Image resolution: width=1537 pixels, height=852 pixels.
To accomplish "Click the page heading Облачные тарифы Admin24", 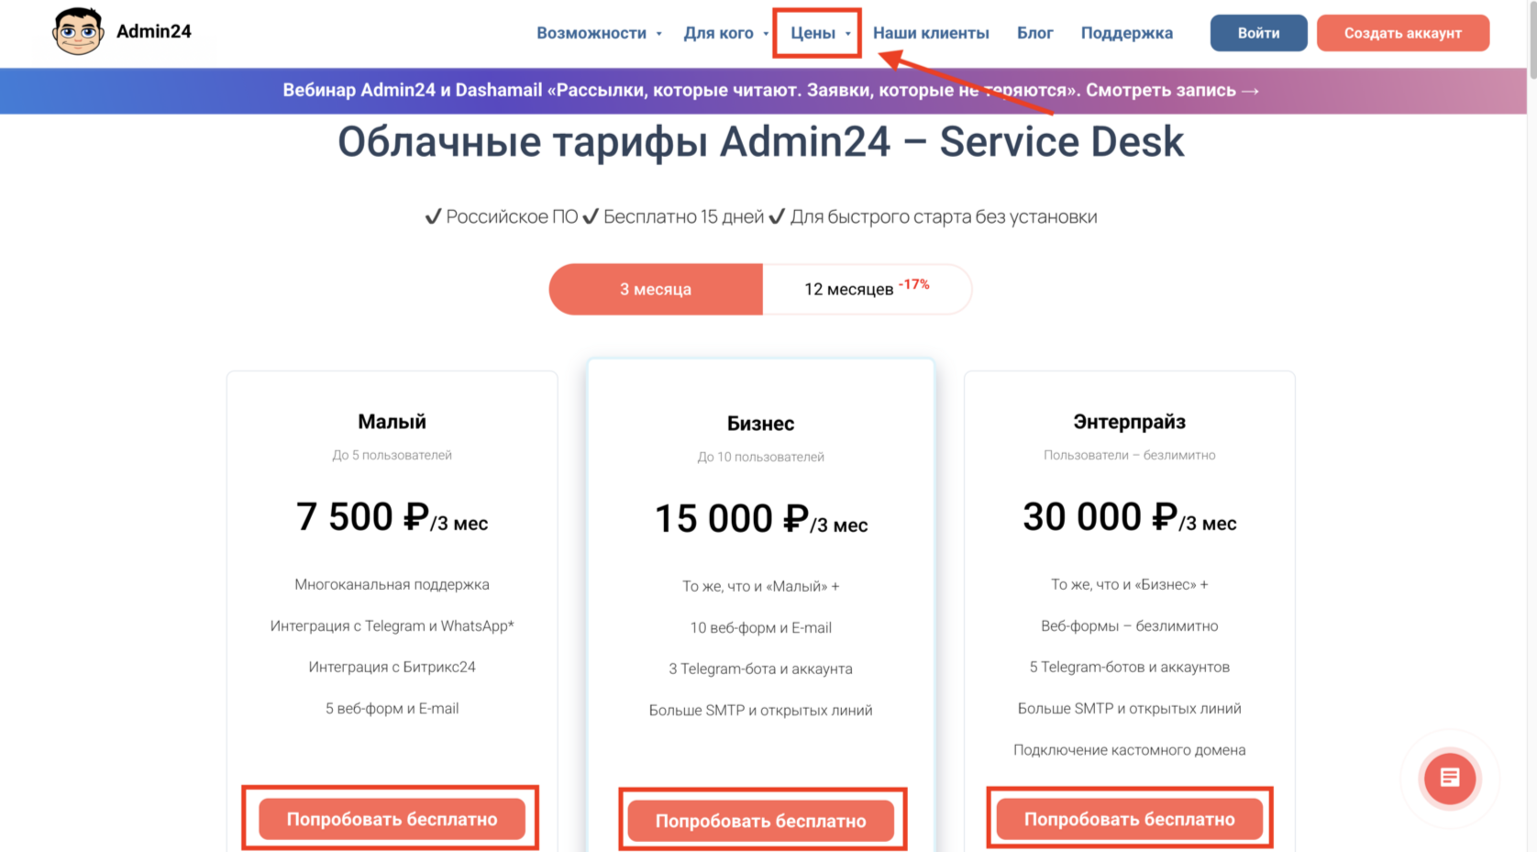I will point(761,142).
